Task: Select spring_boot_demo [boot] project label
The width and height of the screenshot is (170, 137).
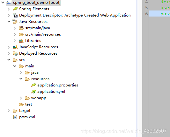Action: click(x=37, y=2)
